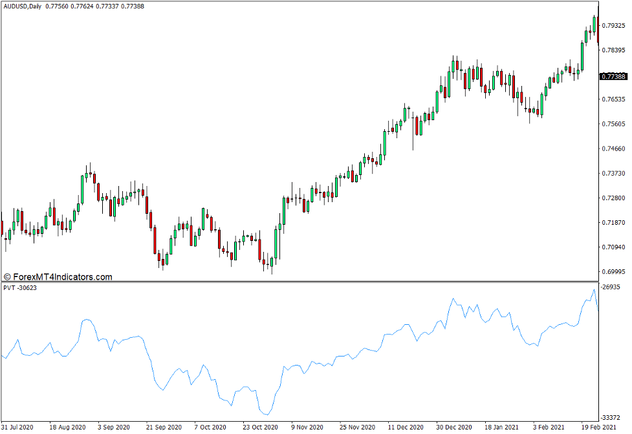The image size is (632, 434).
Task: Select the 0.69995 bottom price label
Action: 615,272
